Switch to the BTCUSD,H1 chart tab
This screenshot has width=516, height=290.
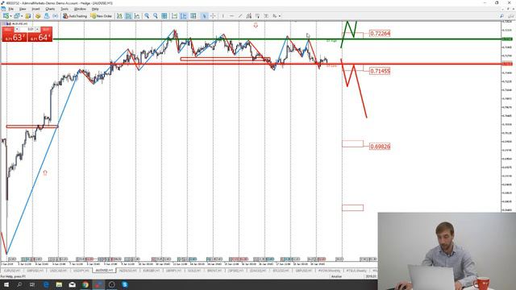281,271
